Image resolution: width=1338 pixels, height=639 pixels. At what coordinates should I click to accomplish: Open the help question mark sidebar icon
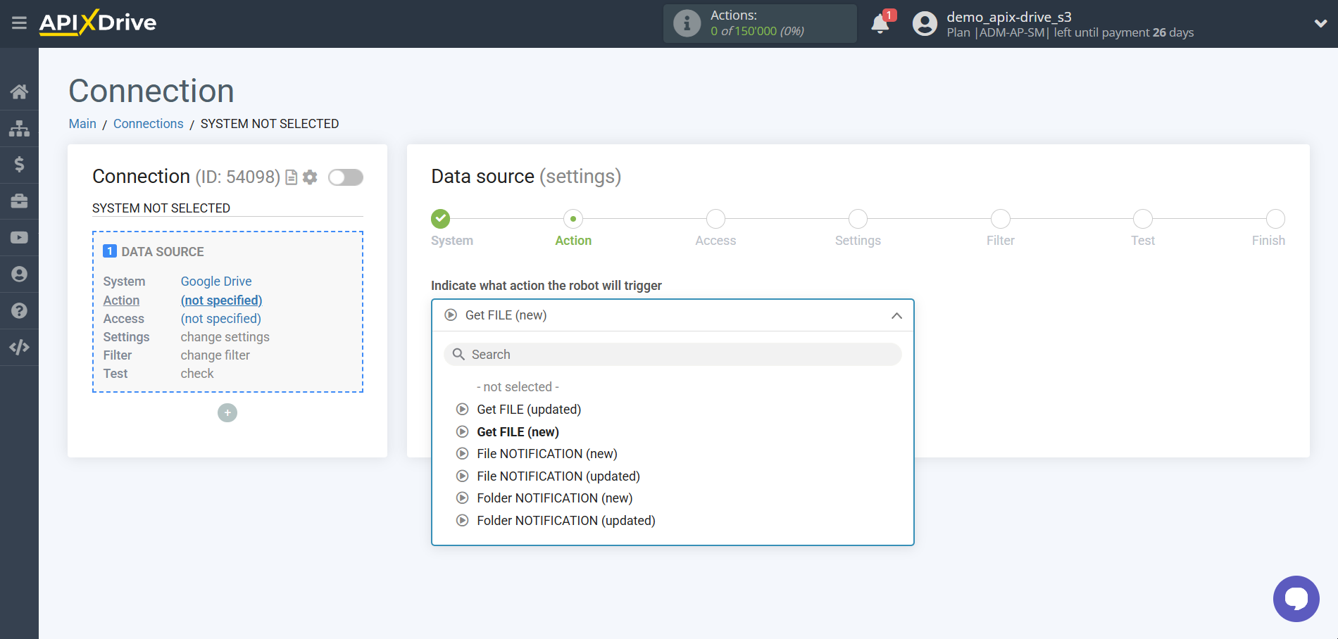(x=19, y=310)
